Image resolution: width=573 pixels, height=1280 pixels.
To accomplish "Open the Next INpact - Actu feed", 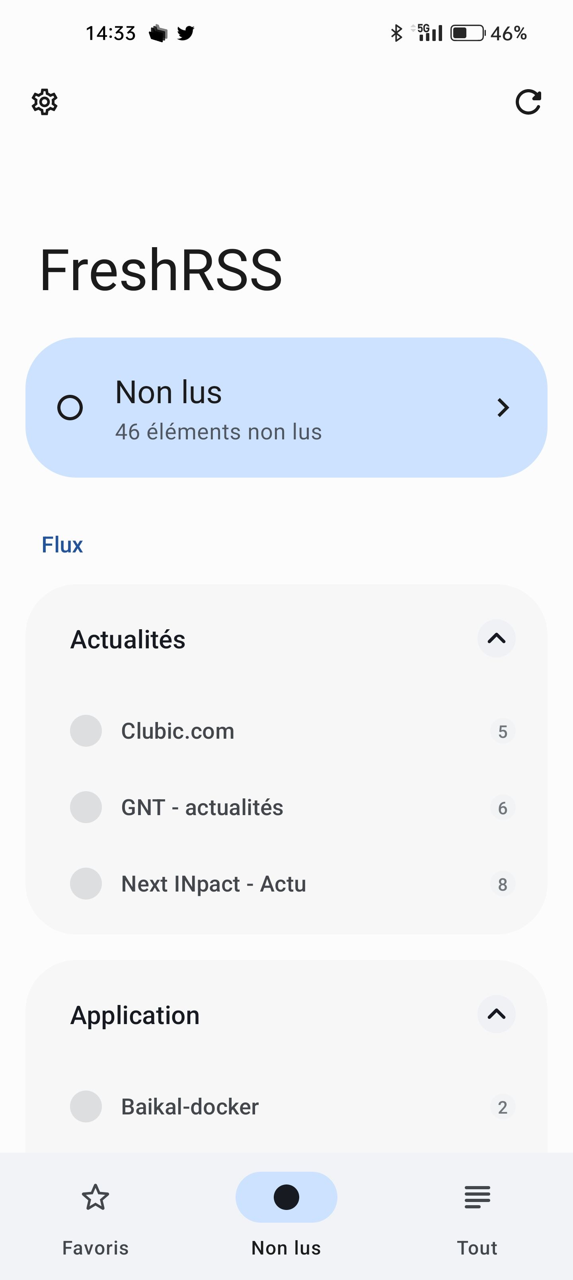I will 214,884.
